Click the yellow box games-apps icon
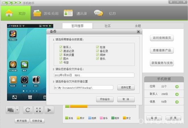The width and height of the screenshot is (188, 128). (x=37, y=13)
